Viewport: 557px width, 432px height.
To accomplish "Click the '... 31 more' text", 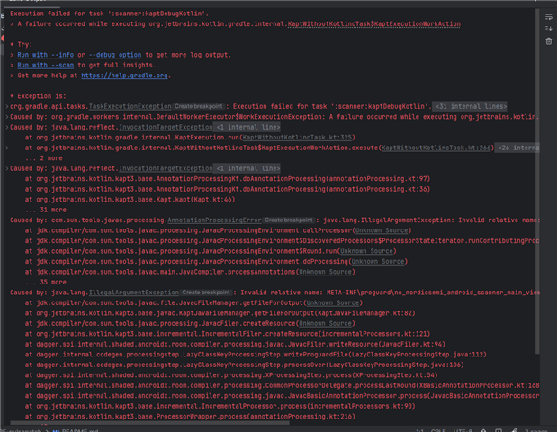I will click(46, 210).
